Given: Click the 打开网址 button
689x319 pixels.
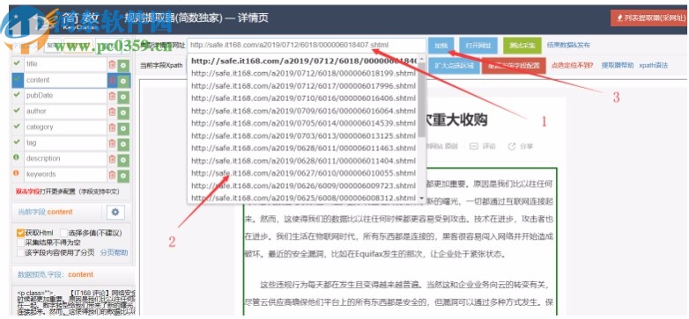Looking at the screenshot, I should click(x=478, y=46).
